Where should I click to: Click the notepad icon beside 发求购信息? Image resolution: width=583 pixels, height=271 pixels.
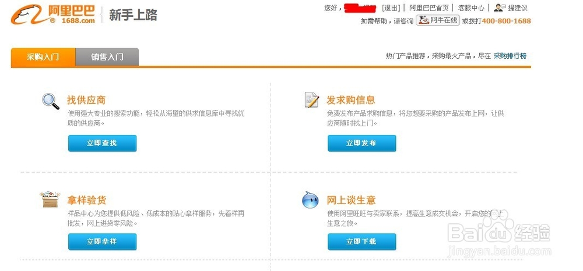tap(312, 100)
